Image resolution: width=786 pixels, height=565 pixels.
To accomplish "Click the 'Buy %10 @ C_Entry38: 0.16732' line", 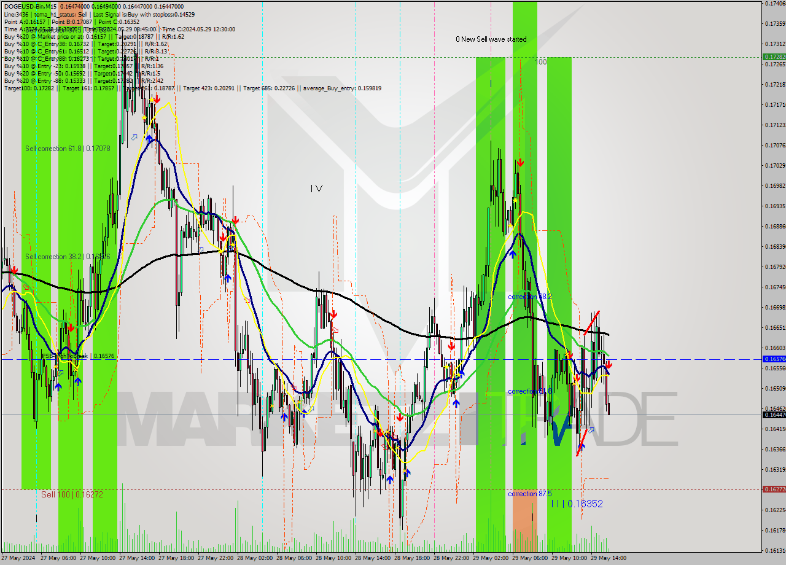I will 86,44.
